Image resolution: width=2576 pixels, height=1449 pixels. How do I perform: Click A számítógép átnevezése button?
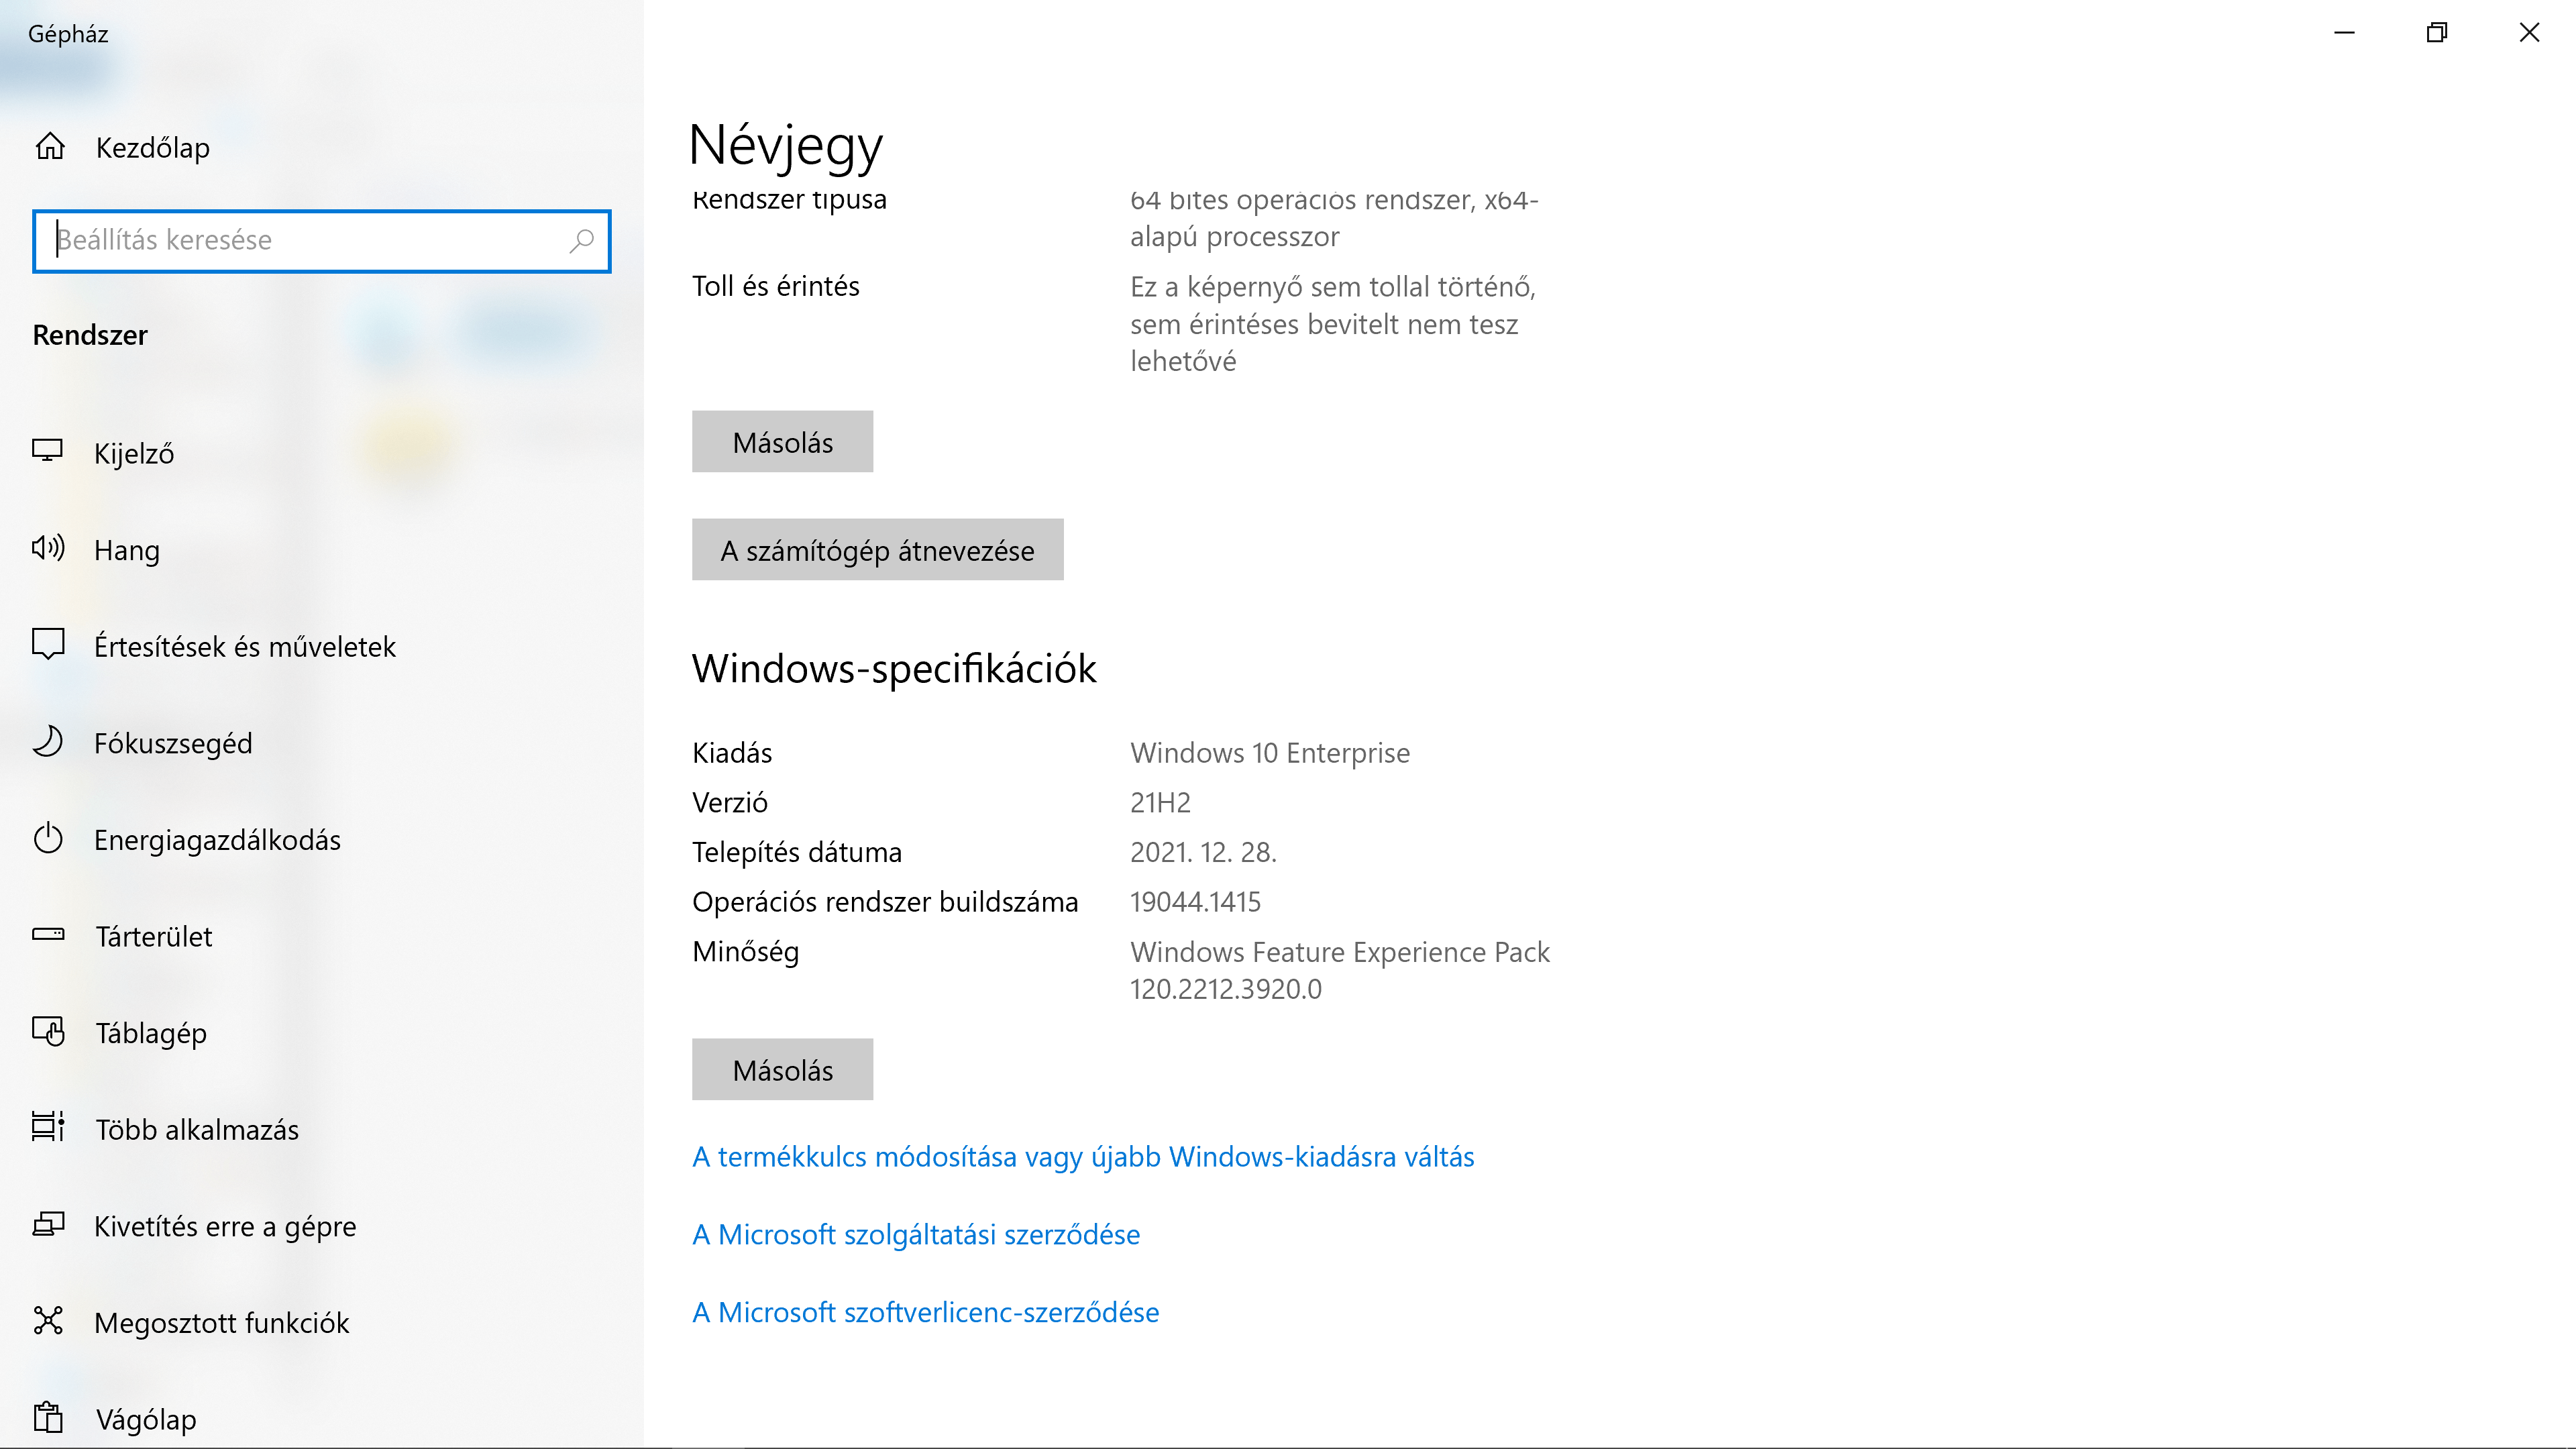[x=877, y=550]
